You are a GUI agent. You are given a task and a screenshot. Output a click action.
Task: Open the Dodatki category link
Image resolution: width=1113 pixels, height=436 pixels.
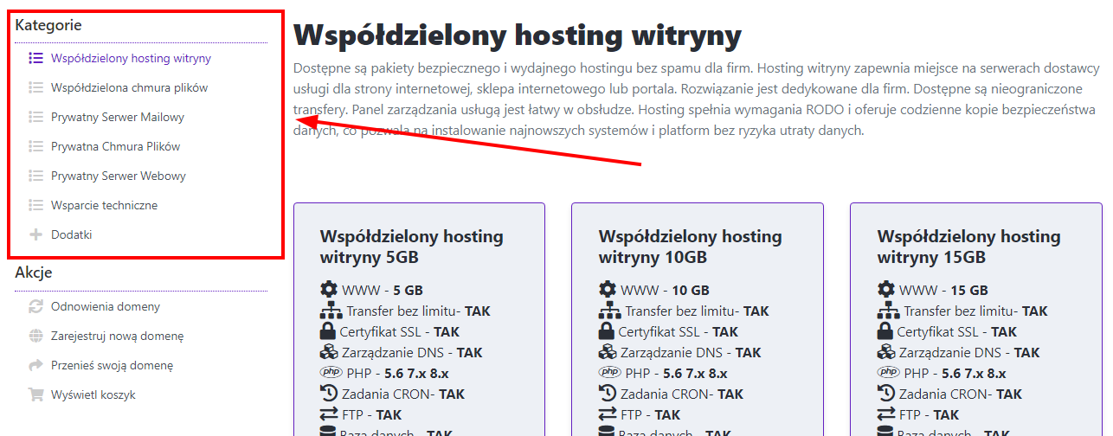tap(71, 235)
